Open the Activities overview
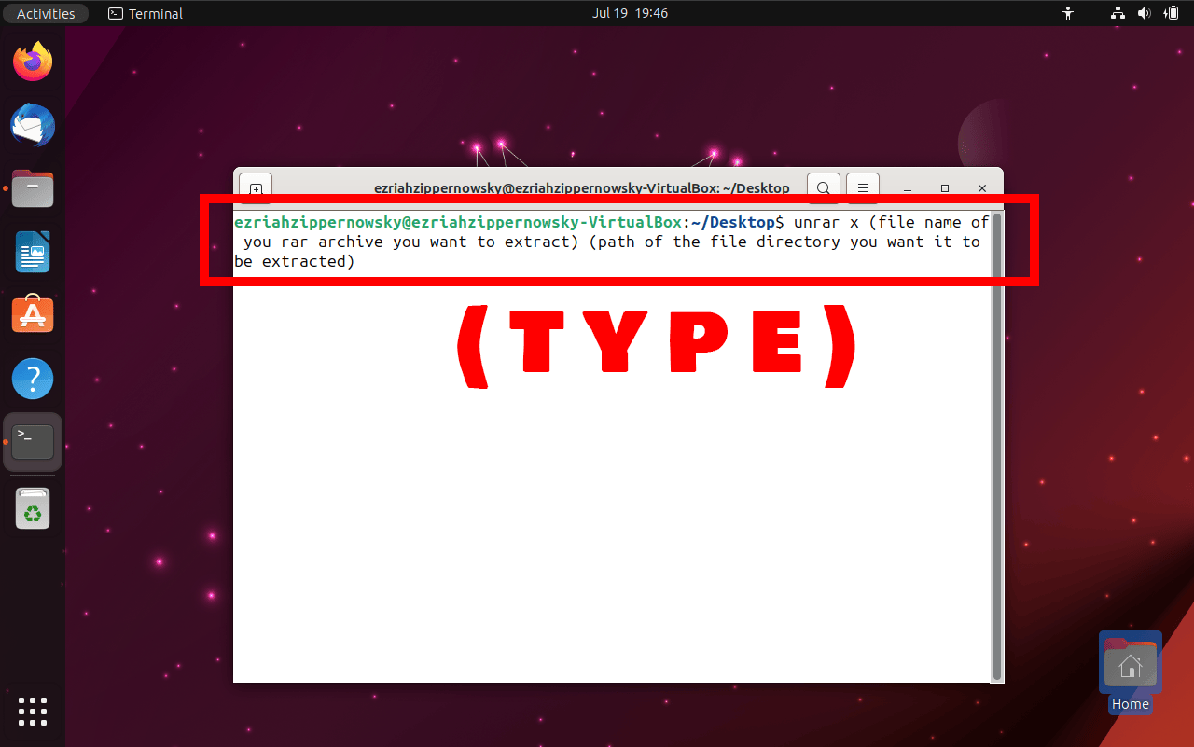Screen dimensions: 1194x747 tap(46, 13)
